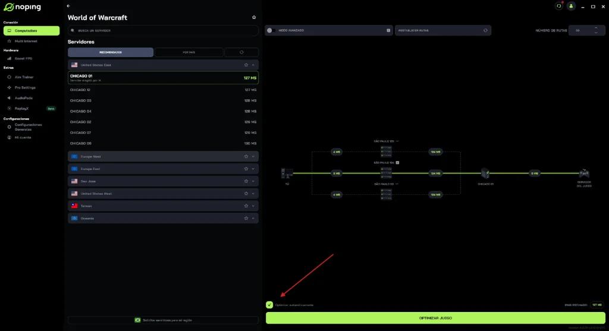Favorite World of Warcraft with the star icon

tap(254, 17)
